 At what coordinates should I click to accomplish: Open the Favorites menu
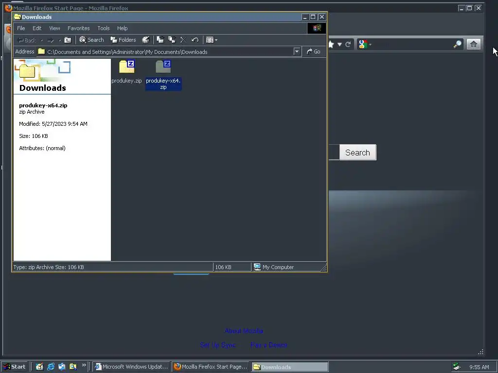[x=78, y=28]
